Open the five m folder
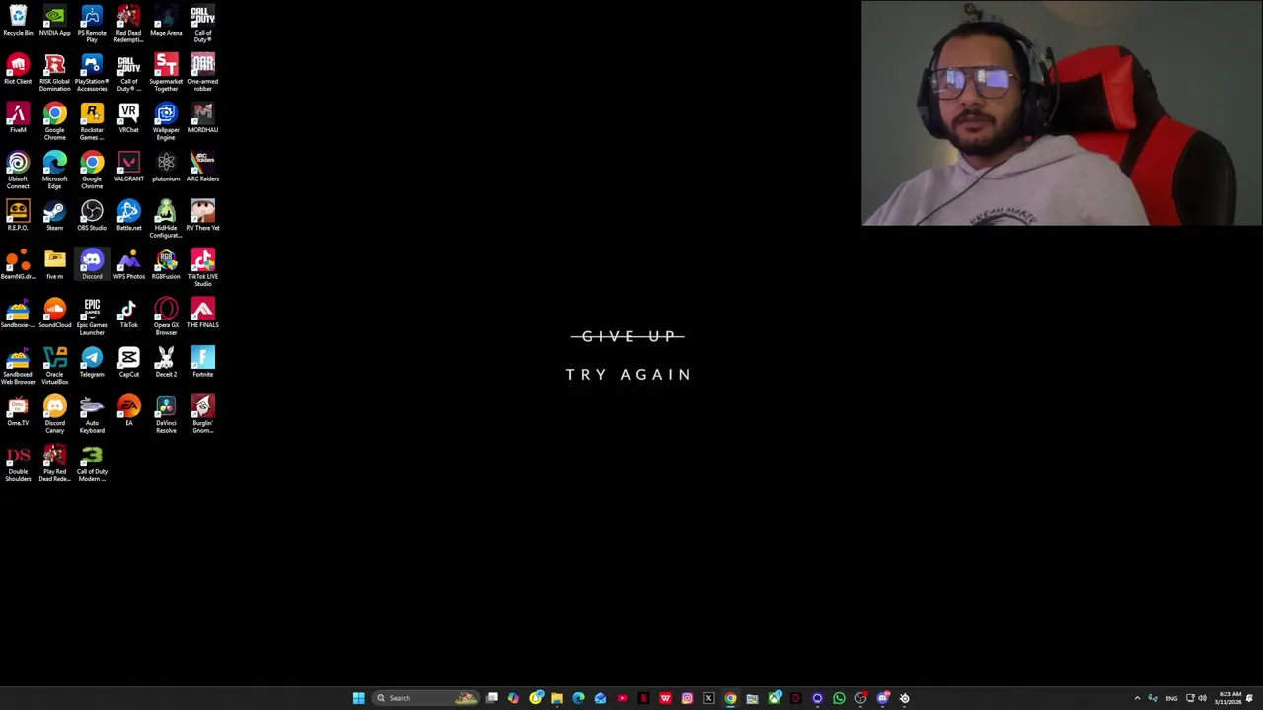 pos(54,265)
